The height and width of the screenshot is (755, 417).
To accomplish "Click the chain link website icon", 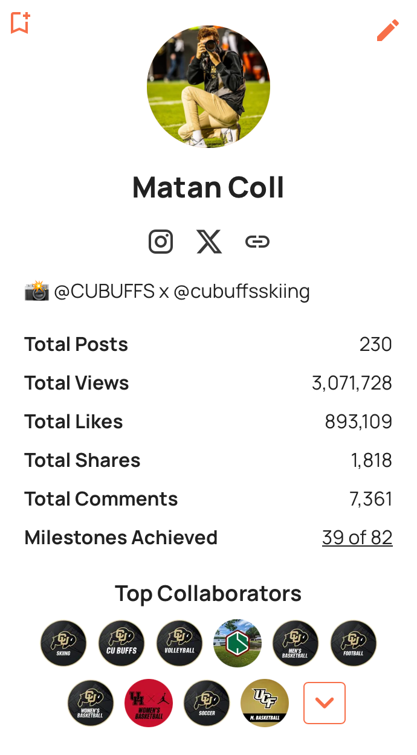I will [257, 242].
